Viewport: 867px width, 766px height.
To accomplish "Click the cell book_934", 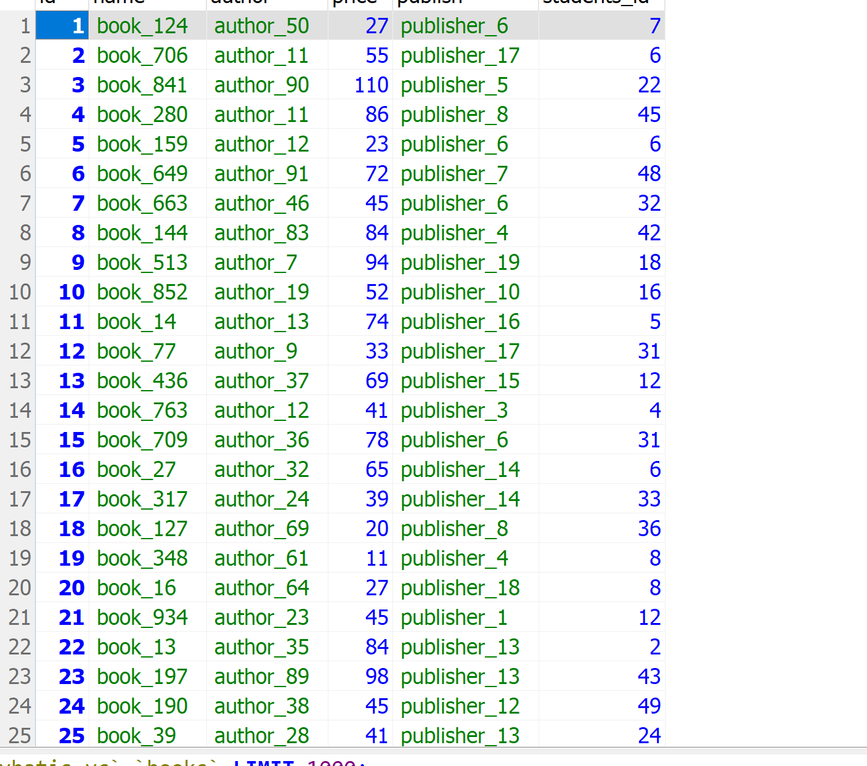I will pyautogui.click(x=147, y=617).
